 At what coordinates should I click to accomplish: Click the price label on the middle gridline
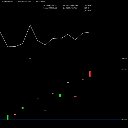click(124, 69)
